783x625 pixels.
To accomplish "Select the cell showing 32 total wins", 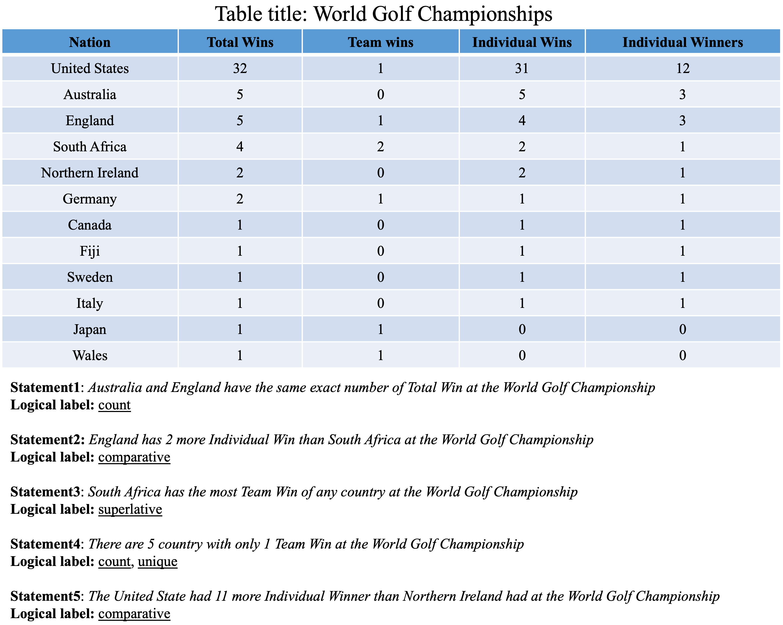I will pos(240,68).
